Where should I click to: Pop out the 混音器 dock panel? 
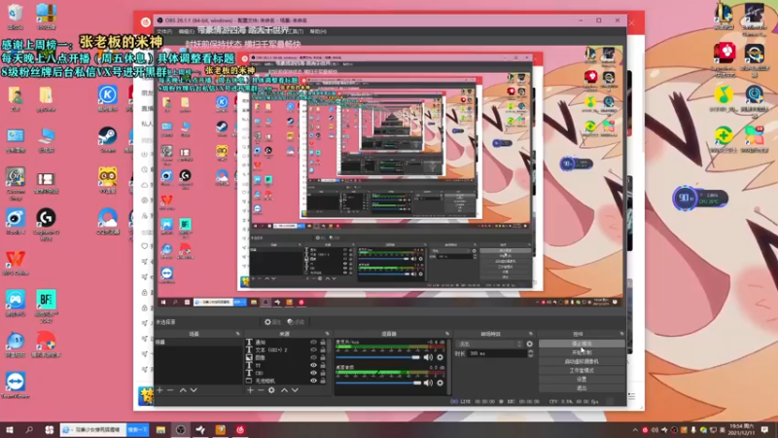click(x=447, y=334)
